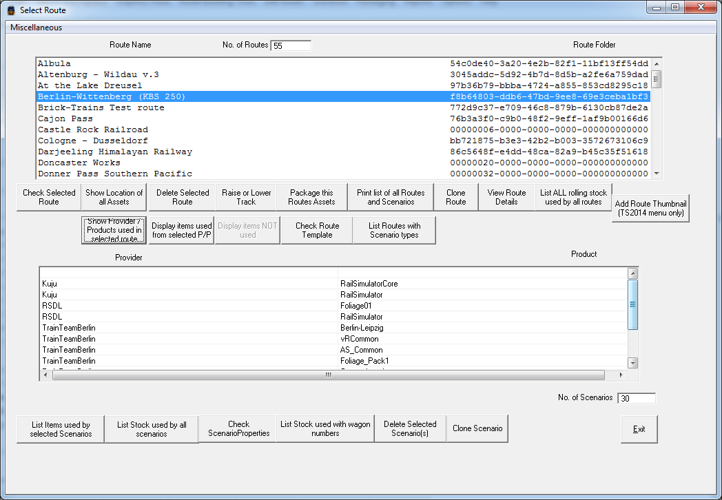Click Package this Routes Assets
This screenshot has width=722, height=500.
tap(311, 198)
